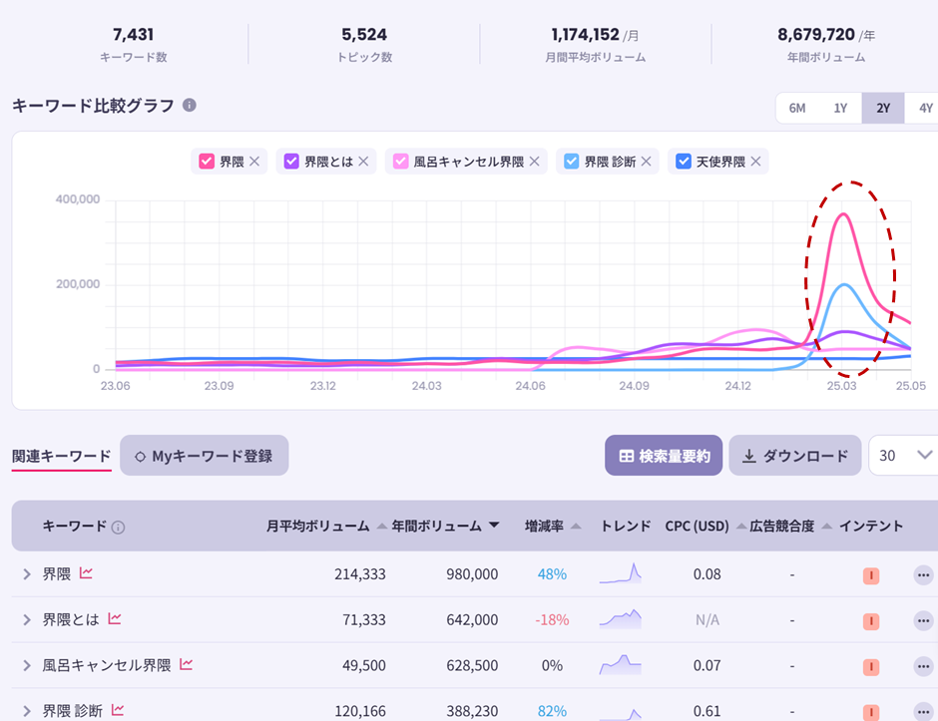Uncheck the 界隈とは graph checkbox
The height and width of the screenshot is (721, 938).
(291, 162)
